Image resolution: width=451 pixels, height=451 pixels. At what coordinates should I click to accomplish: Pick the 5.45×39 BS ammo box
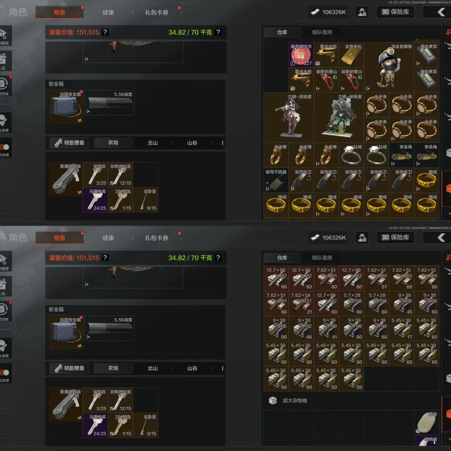(x=351, y=378)
